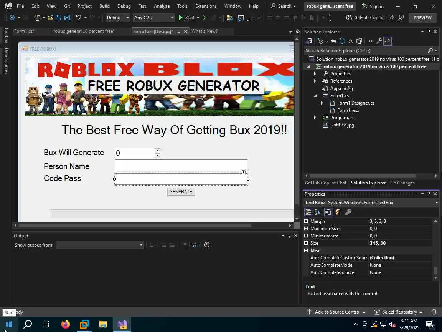Switch to the GitHub Copilot Chat tab
442x332 pixels.
tap(326, 183)
